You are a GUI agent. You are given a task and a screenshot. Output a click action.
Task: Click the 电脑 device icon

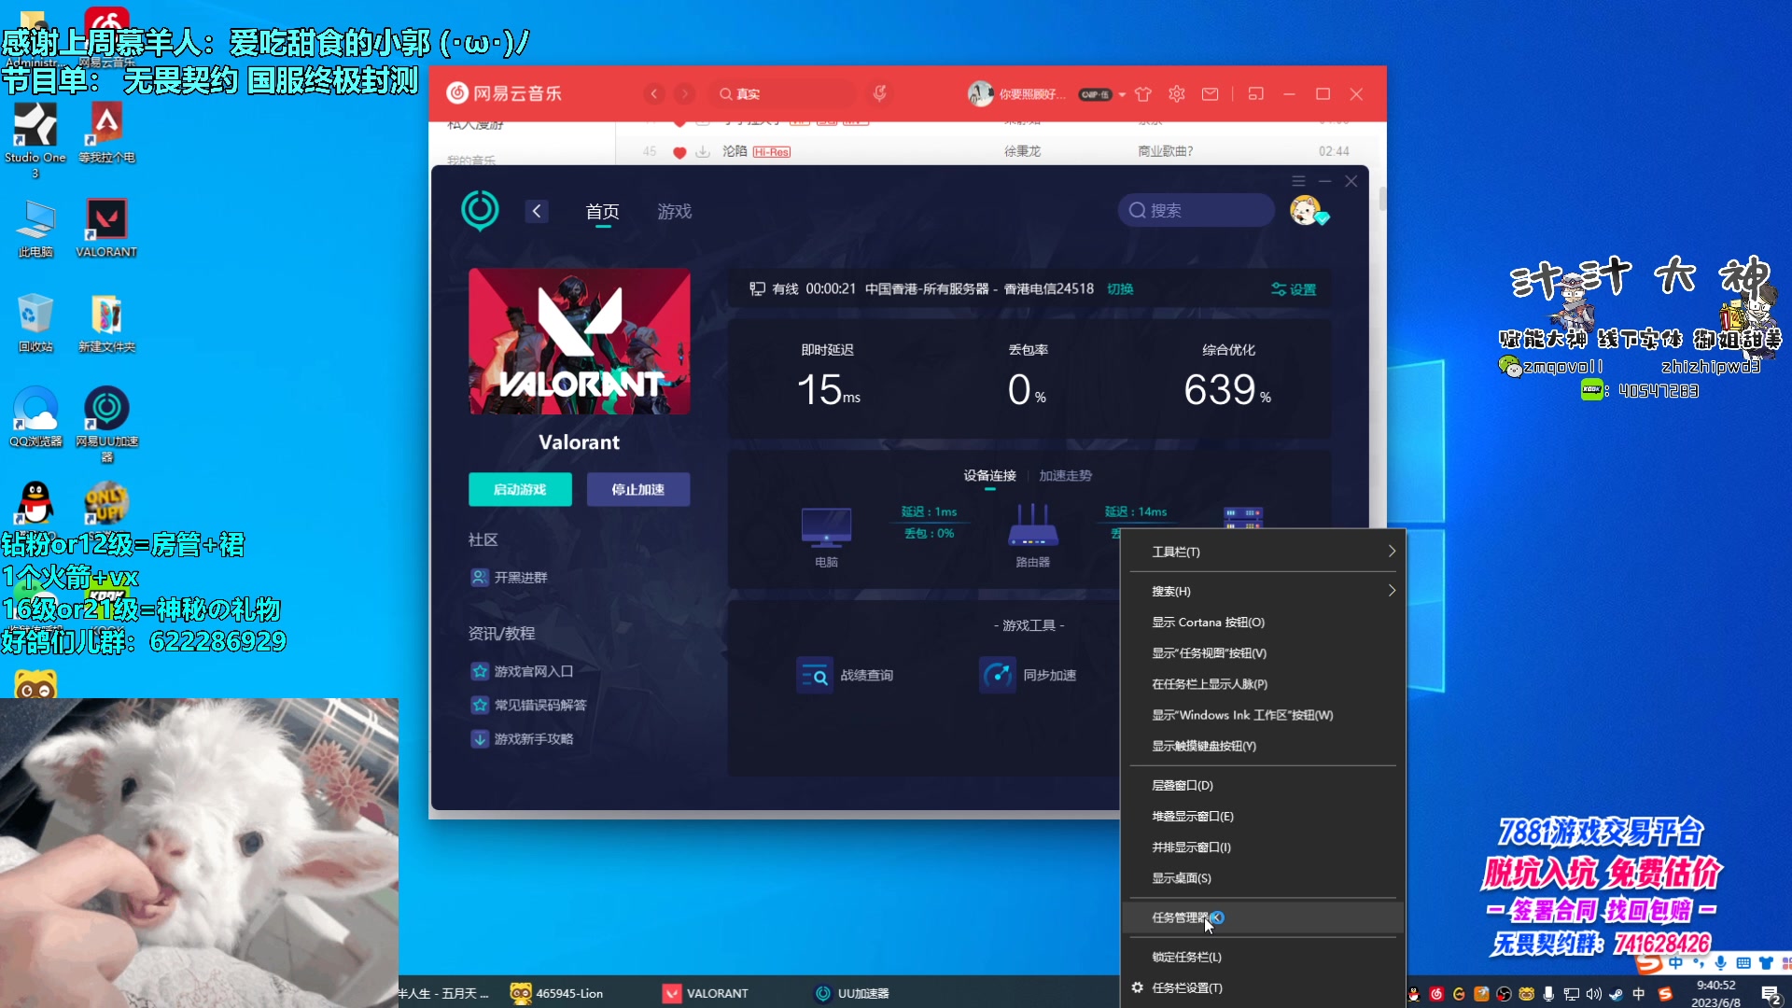(826, 528)
